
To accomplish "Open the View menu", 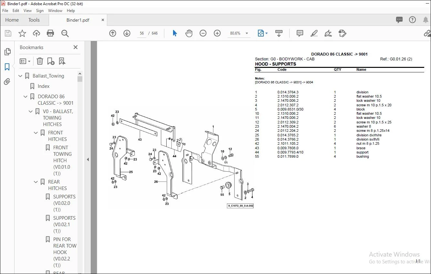I will coord(27,11).
